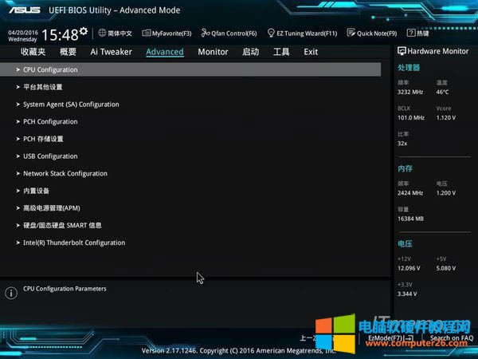Click the 32x ratio value
478x359 pixels.
coord(402,144)
